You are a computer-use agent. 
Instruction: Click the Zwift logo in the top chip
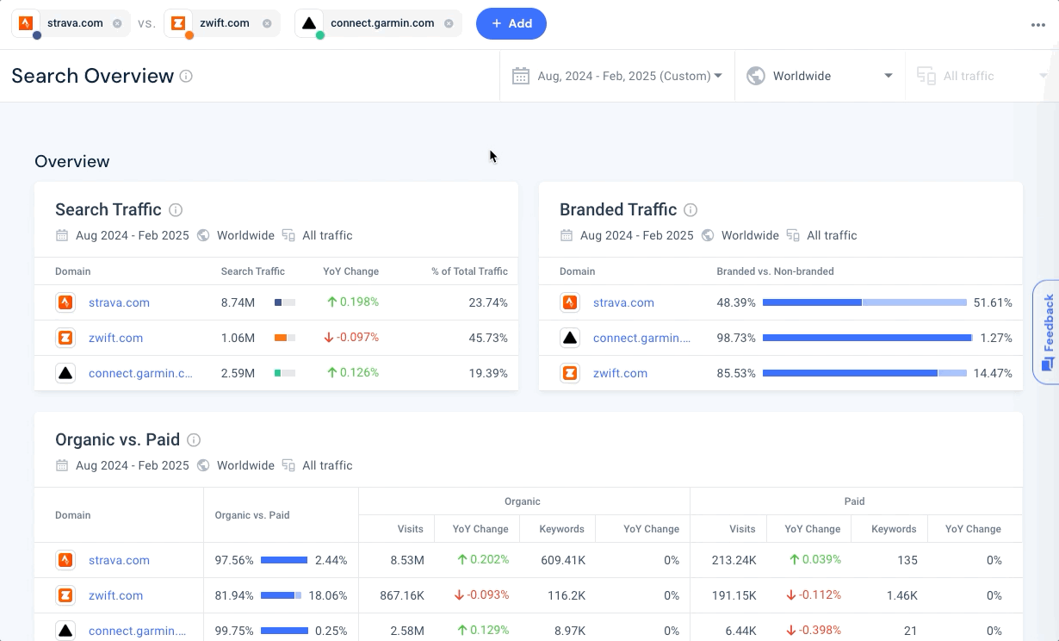(x=178, y=23)
